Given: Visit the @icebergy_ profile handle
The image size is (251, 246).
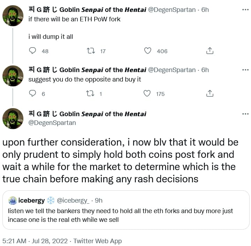Looking at the screenshot, I should point(73,201).
